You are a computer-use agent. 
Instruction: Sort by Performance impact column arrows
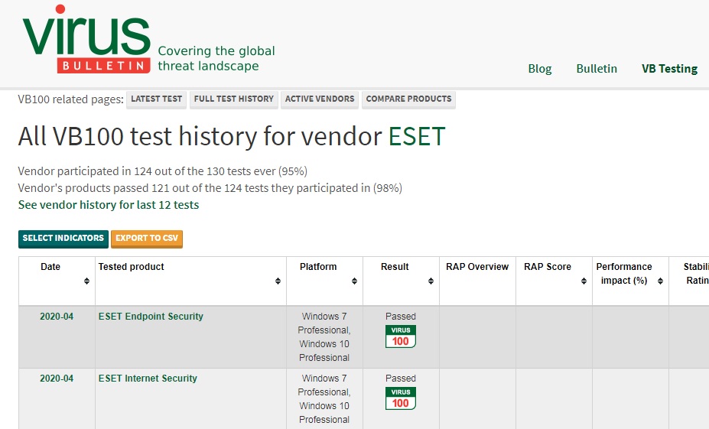(660, 281)
